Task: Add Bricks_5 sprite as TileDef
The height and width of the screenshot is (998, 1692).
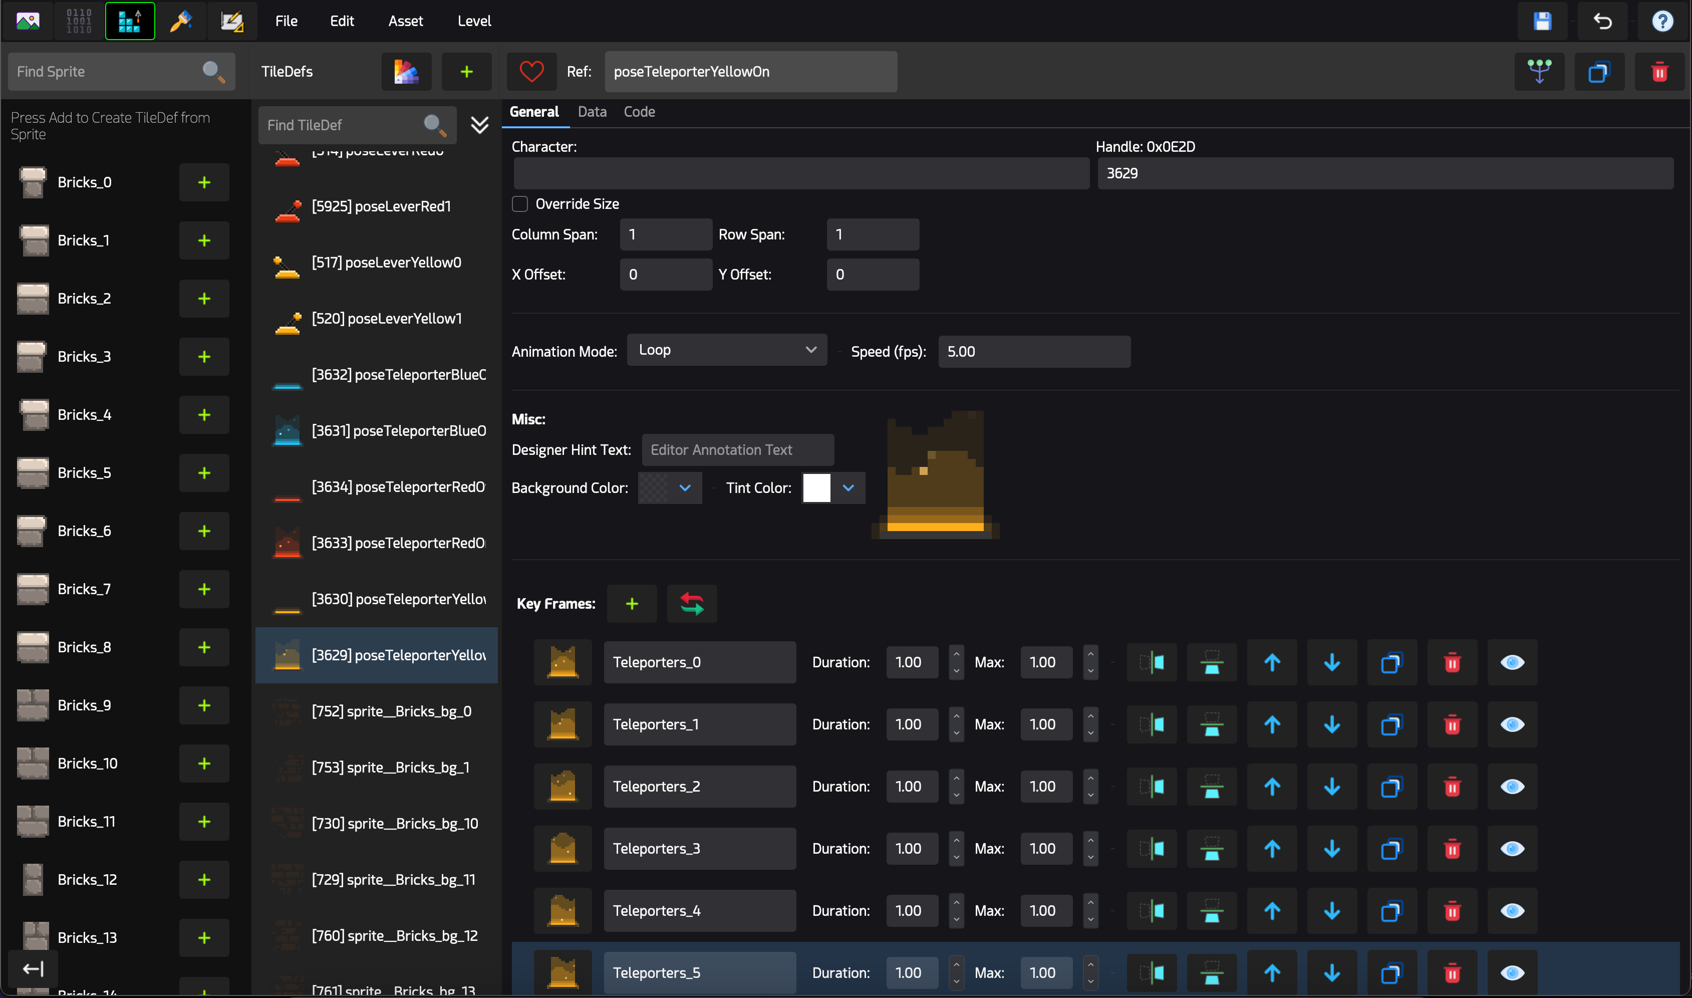Action: click(x=204, y=473)
